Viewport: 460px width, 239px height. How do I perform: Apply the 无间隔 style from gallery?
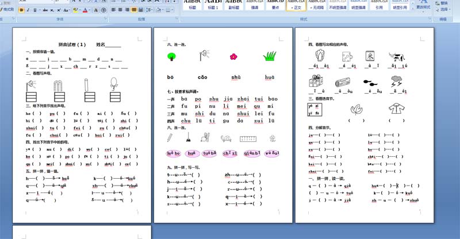[x=317, y=5]
